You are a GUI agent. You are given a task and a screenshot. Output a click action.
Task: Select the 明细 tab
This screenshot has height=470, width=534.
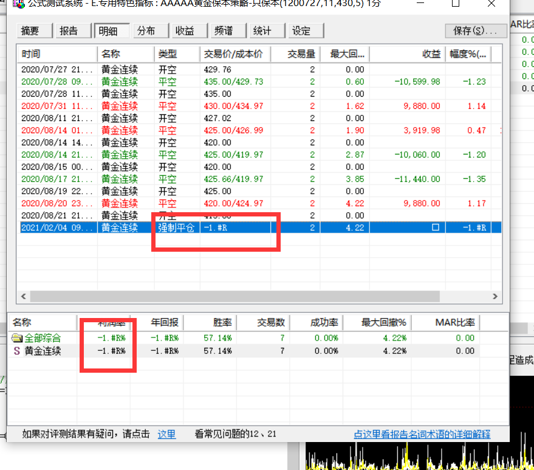point(112,30)
